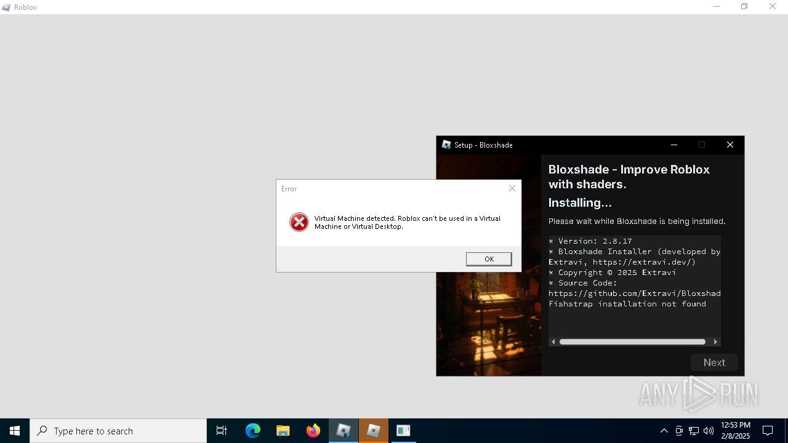Click the installer log horizontal scrollbar thumb

[x=632, y=341]
